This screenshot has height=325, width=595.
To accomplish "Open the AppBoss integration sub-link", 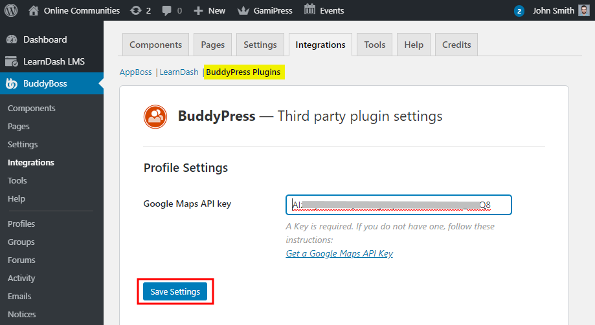I will click(135, 72).
